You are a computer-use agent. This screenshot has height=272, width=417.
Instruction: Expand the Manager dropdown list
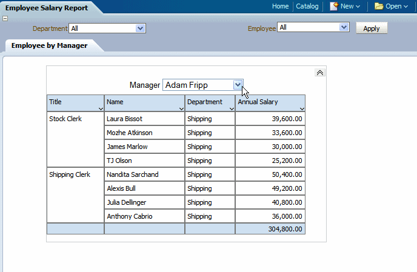238,85
